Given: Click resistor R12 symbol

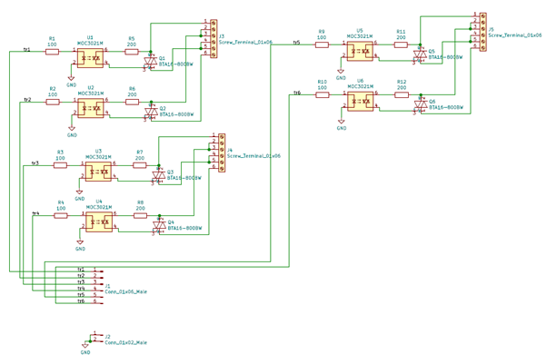Looking at the screenshot, I should [x=401, y=93].
